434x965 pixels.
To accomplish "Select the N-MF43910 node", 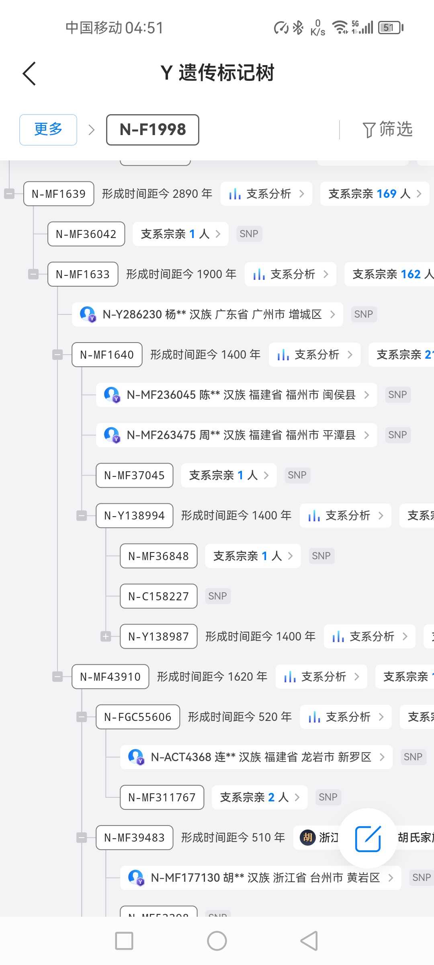I will (110, 676).
